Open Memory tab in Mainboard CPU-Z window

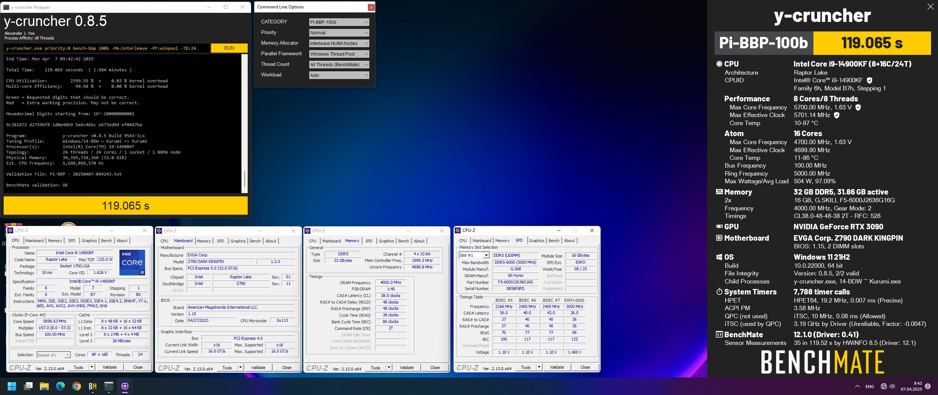[204, 241]
